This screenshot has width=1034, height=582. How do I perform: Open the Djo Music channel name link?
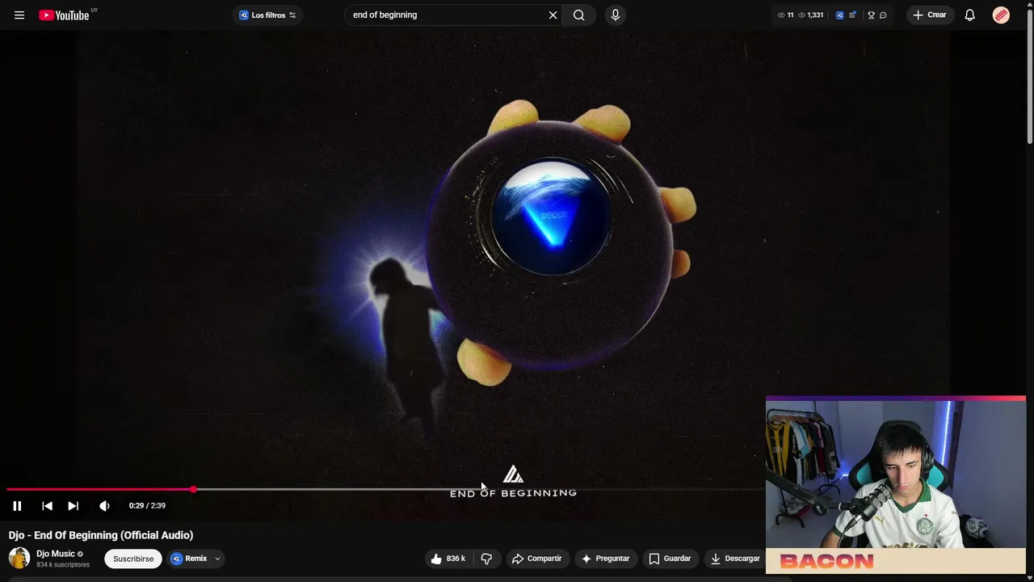click(x=56, y=554)
